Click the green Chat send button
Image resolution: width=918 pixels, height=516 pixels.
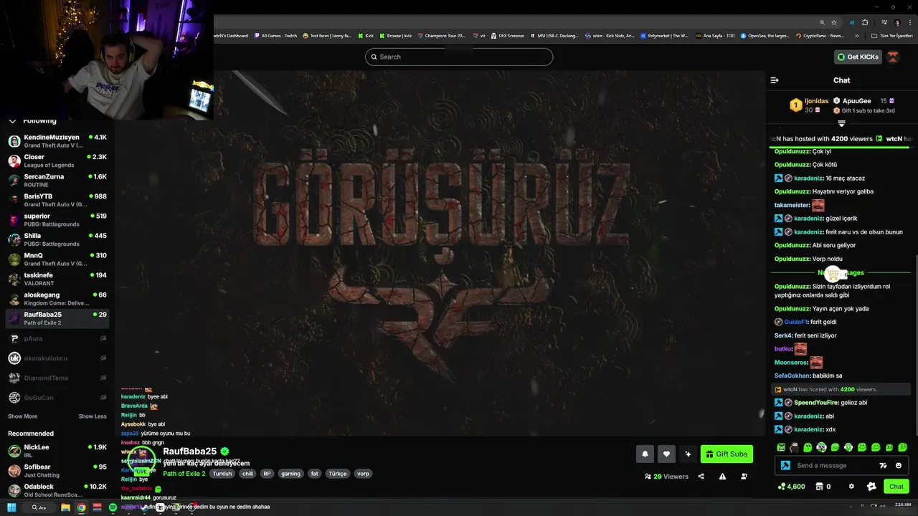896,487
